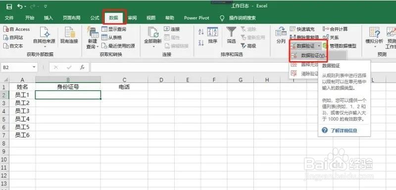The height and width of the screenshot is (190, 396).
Task: Expand the 数据验证 dropdown arrow
Action: pos(319,46)
